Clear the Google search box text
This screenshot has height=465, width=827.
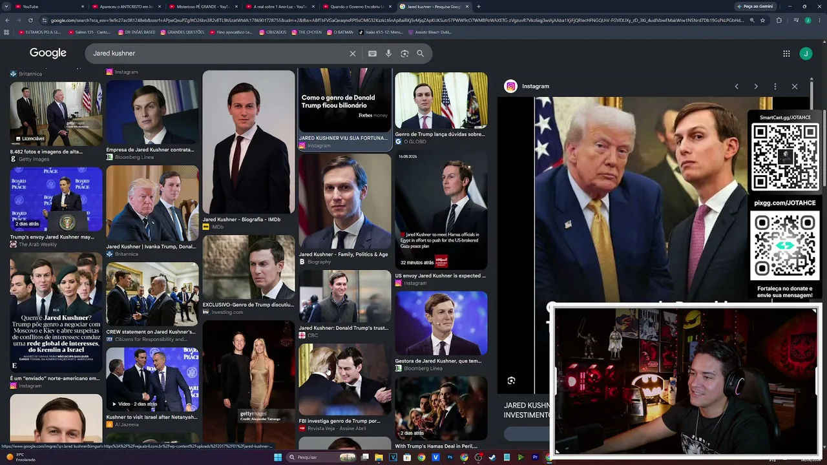[353, 54]
